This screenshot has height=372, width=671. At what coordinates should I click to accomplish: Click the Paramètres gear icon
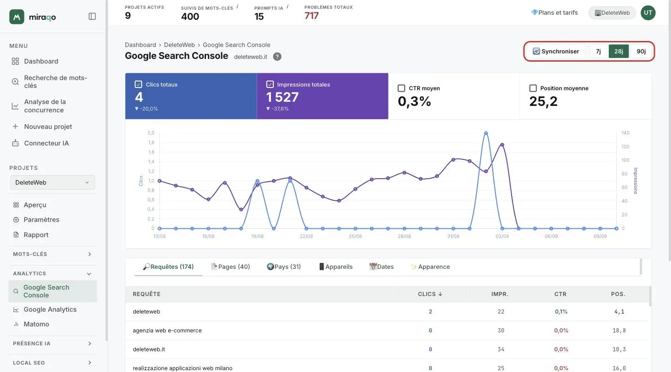(x=16, y=220)
